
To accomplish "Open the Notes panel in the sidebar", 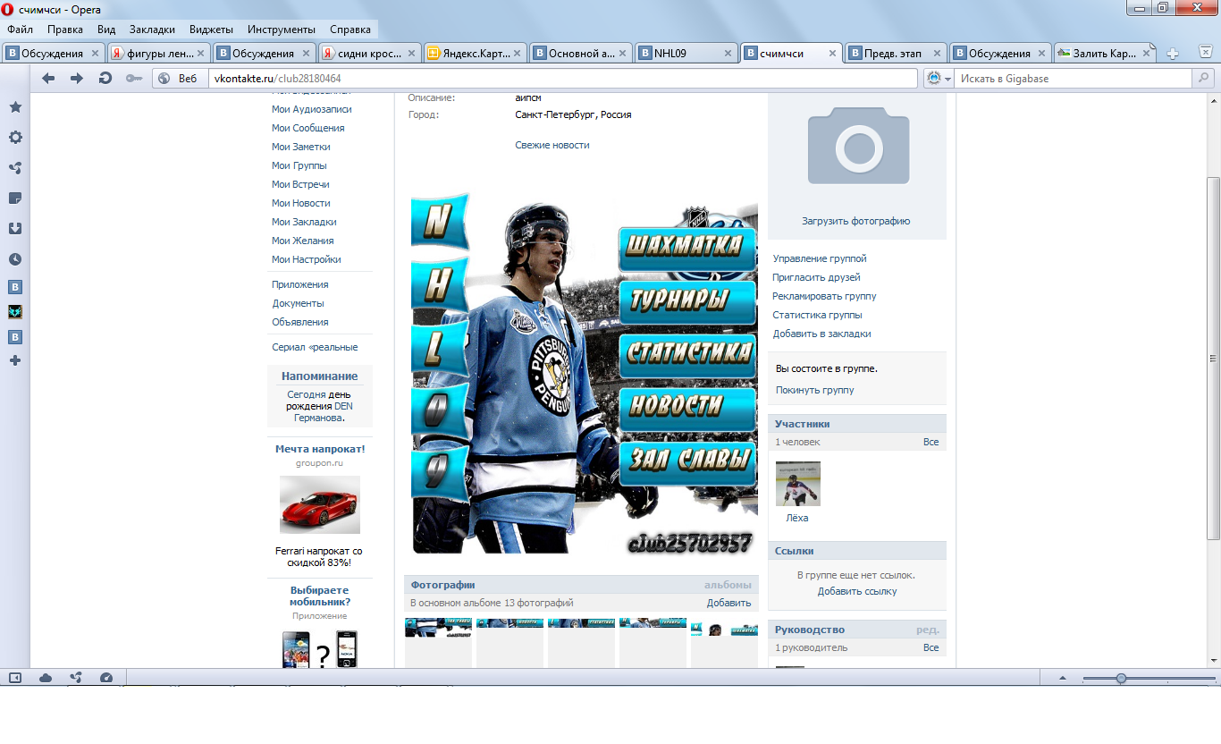I will coord(15,199).
